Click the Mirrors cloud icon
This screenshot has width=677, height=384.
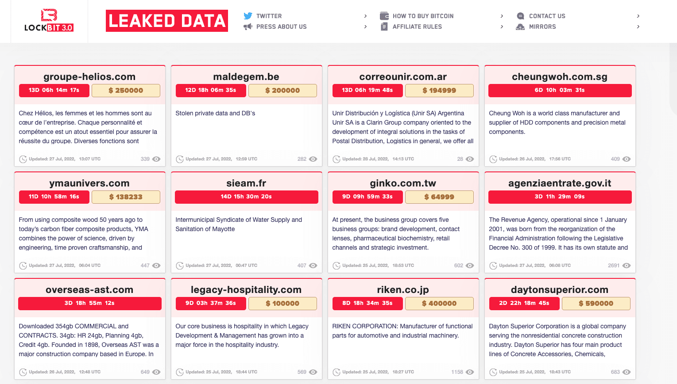(x=520, y=27)
